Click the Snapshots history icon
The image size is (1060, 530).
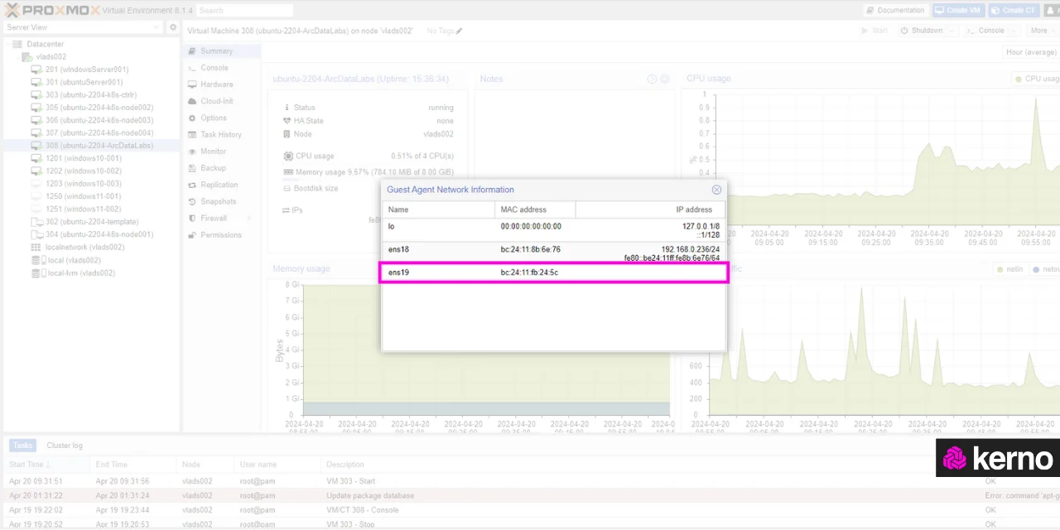point(192,201)
